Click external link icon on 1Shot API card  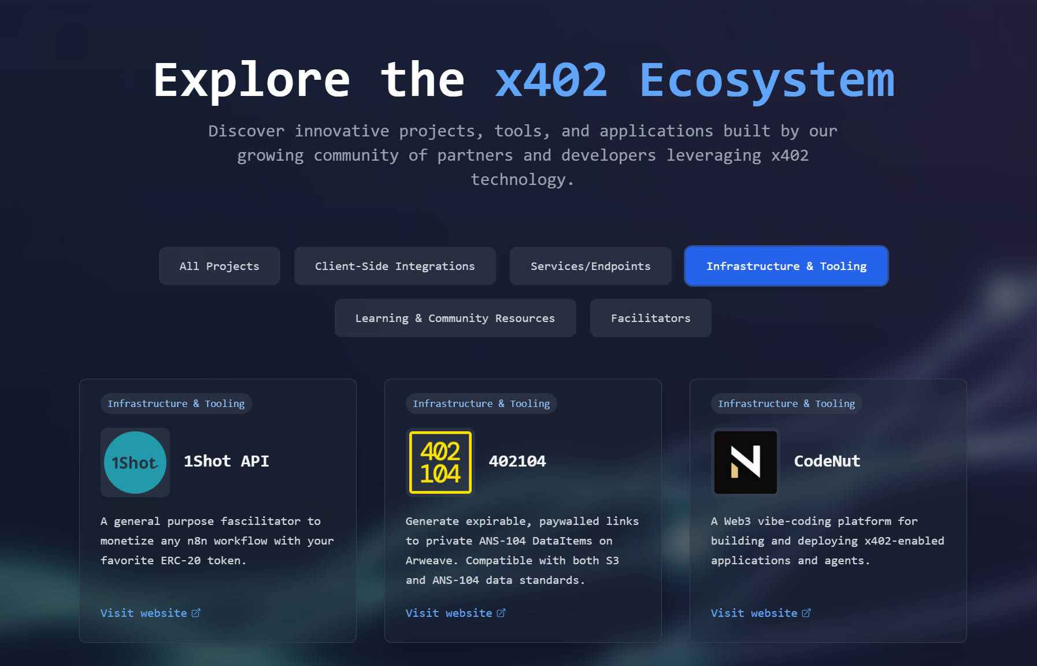click(x=196, y=613)
